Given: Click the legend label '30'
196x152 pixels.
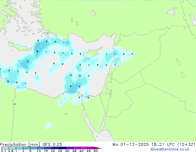Looking at the screenshot, I should tap(67, 151).
